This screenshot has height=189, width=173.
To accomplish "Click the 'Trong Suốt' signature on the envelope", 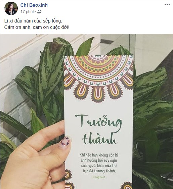I will click(99, 177).
